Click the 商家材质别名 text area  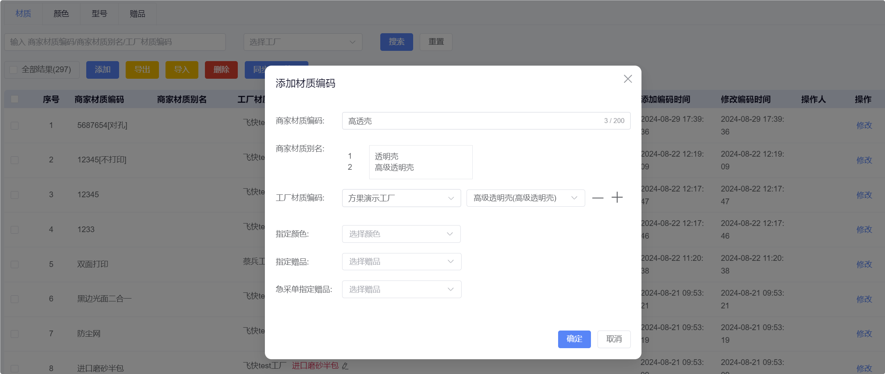[x=420, y=162]
